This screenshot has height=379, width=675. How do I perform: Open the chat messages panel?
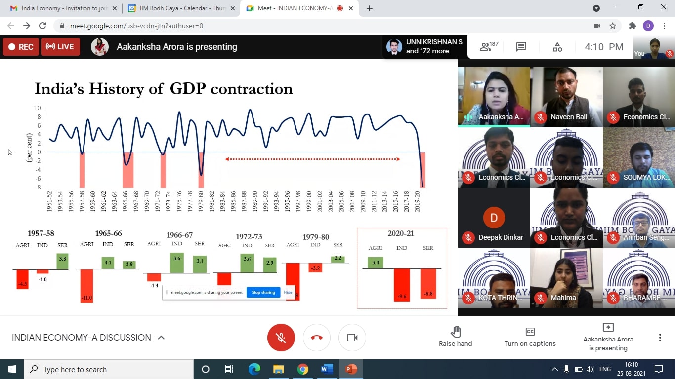(x=521, y=47)
